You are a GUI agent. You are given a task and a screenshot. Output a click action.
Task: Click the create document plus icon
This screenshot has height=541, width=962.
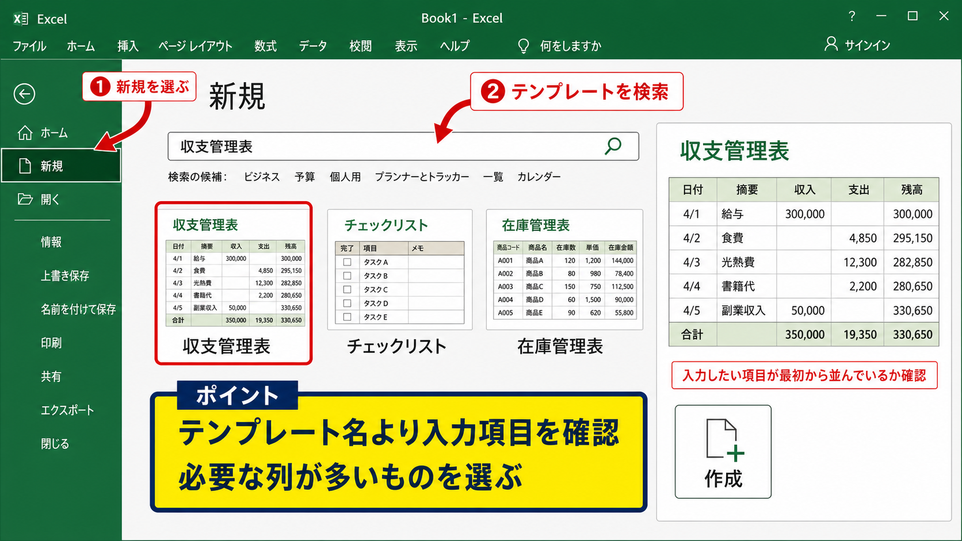[x=724, y=440]
